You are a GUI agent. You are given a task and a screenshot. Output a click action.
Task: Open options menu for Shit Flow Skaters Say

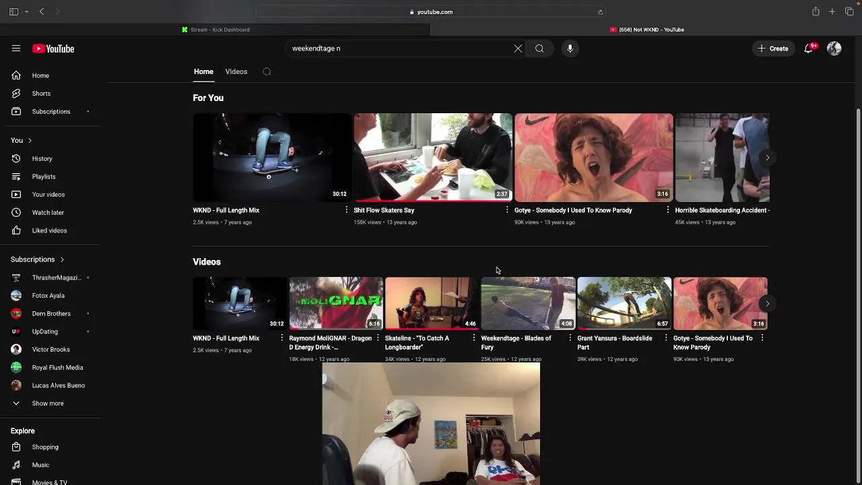coord(507,210)
